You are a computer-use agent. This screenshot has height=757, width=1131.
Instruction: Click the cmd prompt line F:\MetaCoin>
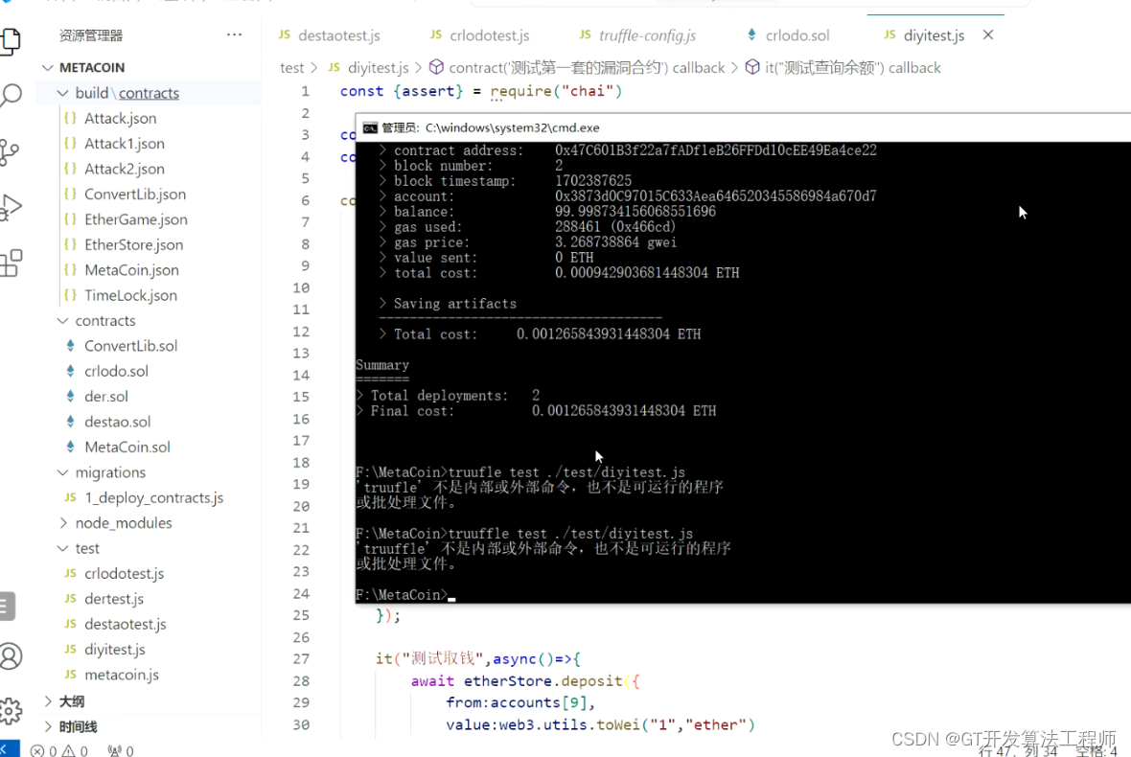coord(402,595)
